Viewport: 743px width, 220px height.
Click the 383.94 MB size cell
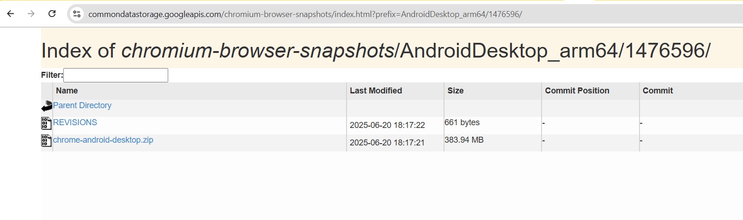(x=464, y=140)
